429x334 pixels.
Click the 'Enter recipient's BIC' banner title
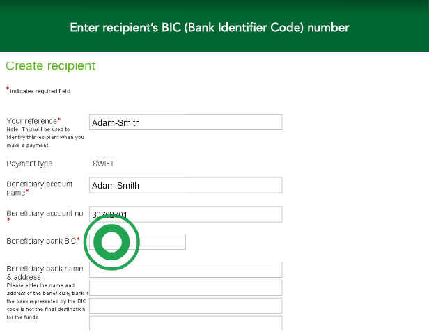tap(210, 28)
